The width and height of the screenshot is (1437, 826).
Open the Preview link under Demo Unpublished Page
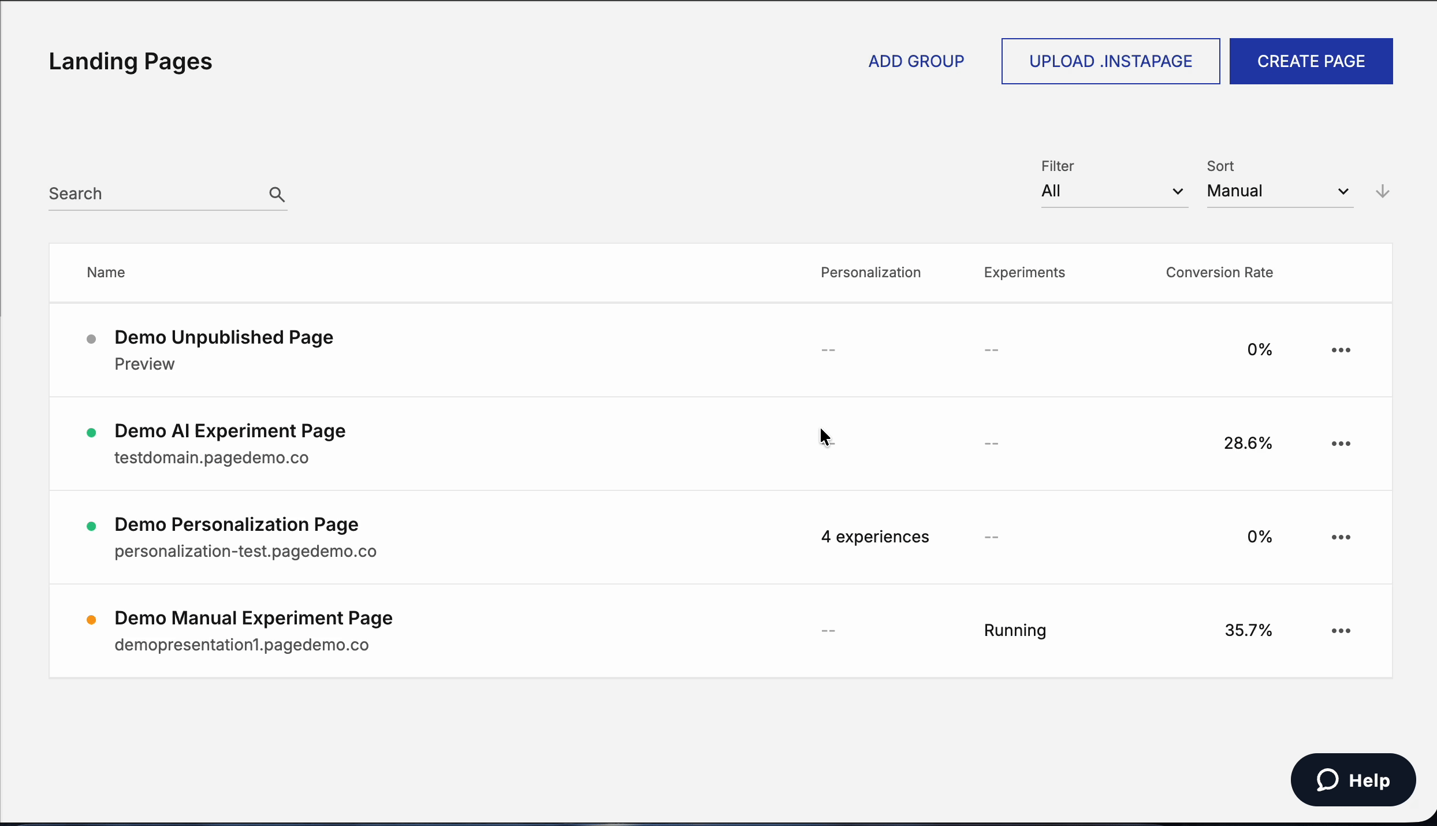144,364
